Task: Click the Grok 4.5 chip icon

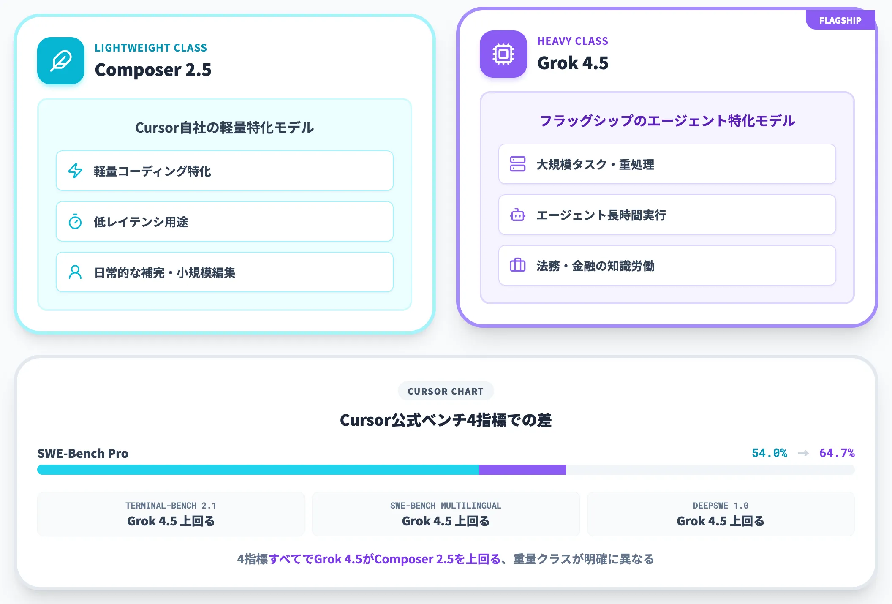Action: click(x=503, y=54)
